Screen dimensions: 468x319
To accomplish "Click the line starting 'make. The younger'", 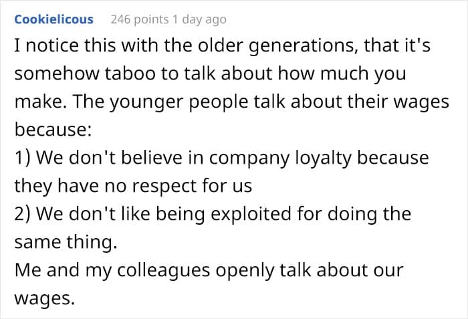I will click(231, 102).
